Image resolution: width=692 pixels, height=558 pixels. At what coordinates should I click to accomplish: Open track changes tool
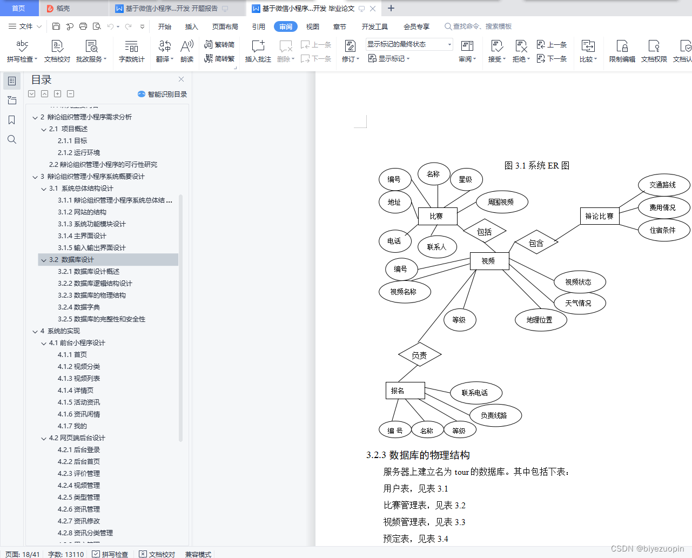[x=350, y=51]
